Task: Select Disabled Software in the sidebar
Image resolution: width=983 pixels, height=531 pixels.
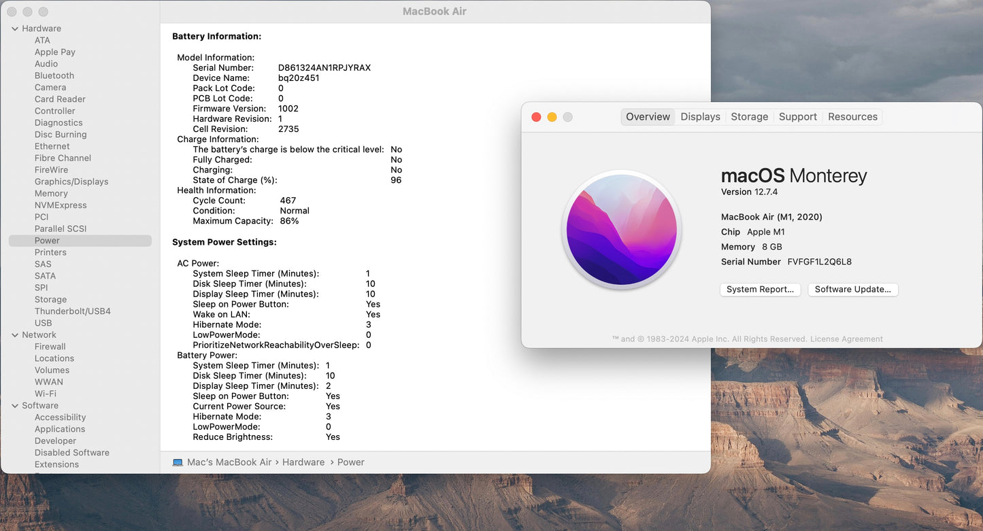Action: pyautogui.click(x=72, y=453)
